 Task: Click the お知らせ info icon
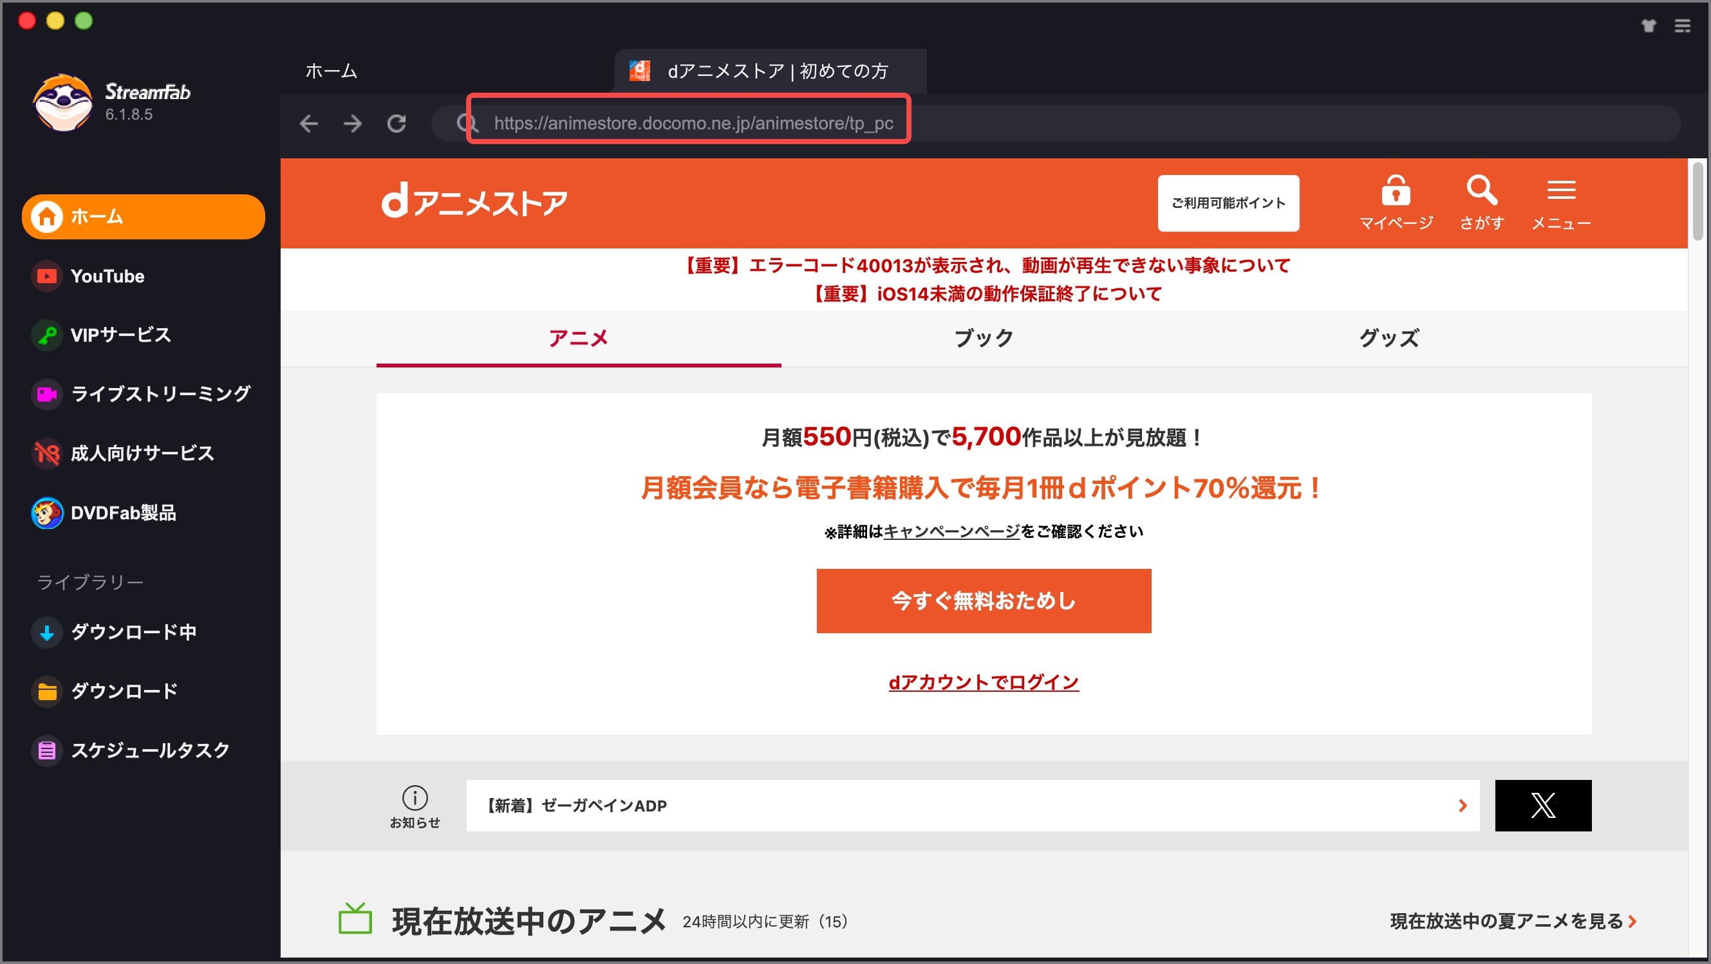415,798
